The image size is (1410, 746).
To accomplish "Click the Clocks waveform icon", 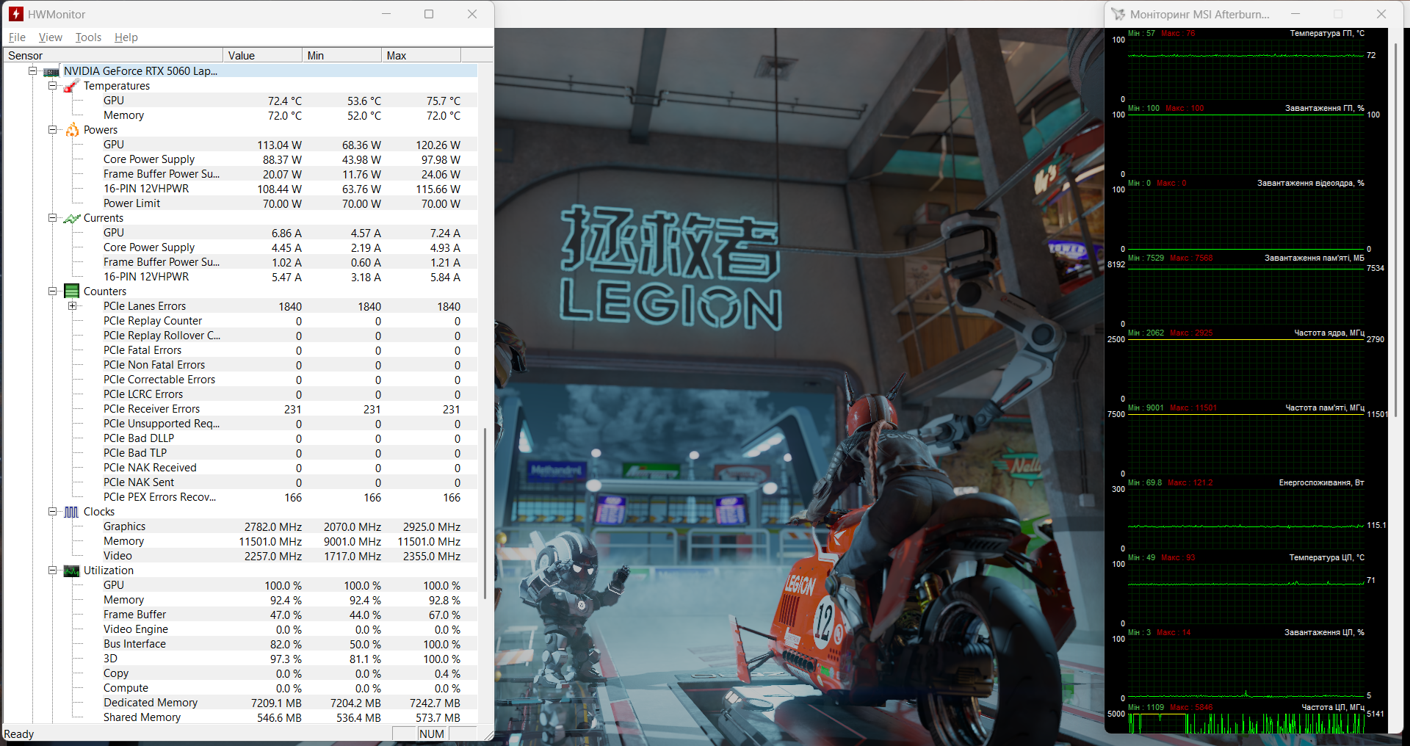I will (71, 512).
